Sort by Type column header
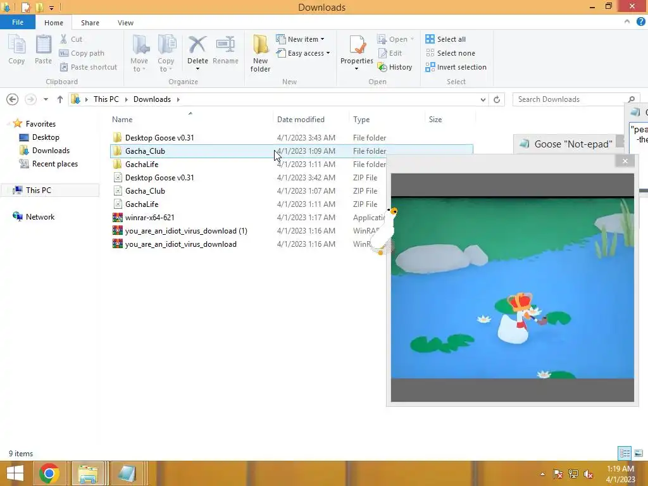Image resolution: width=648 pixels, height=486 pixels. pos(361,120)
